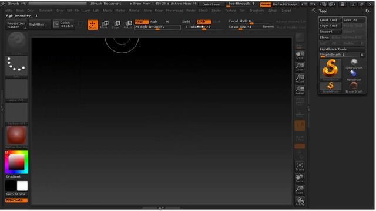The width and height of the screenshot is (376, 211).
Task: Select the small SimpleBrush tool thumbnail
Action: click(330, 87)
